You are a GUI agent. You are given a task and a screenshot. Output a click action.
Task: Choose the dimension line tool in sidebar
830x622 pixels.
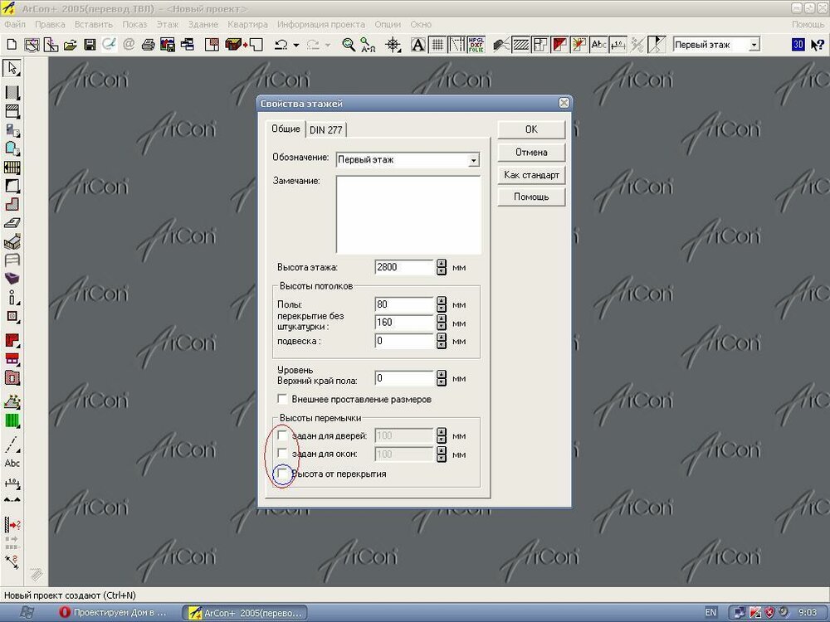(12, 483)
